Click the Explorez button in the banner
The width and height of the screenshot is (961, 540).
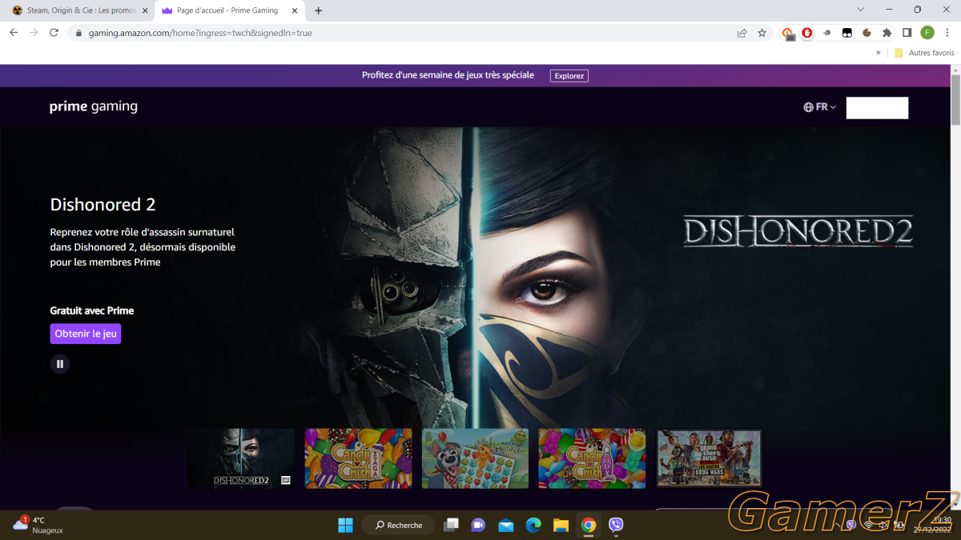coord(569,75)
